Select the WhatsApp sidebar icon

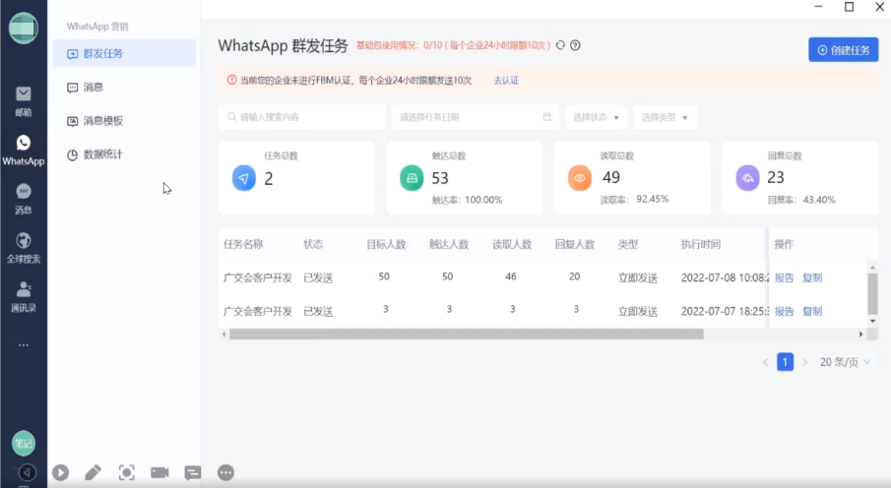24,150
